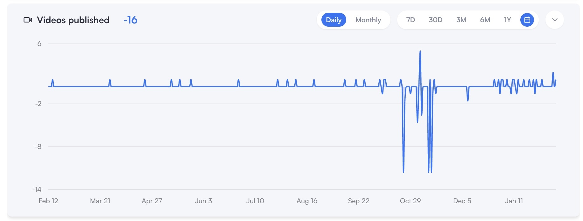Click the "Videos published" title text
Image resolution: width=583 pixels, height=221 pixels.
[x=73, y=20]
